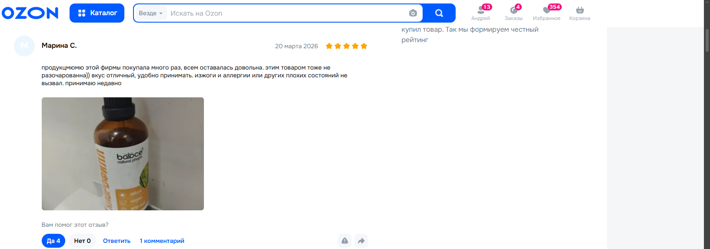Viewport: 710px width, 249px height.
Task: Focus the Искать на Ozon search field
Action: pyautogui.click(x=287, y=13)
